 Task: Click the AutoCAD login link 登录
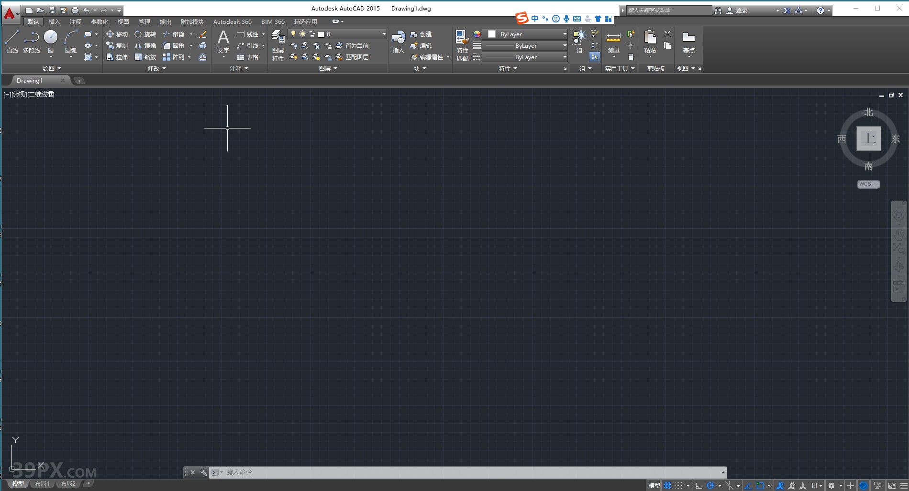(x=741, y=10)
